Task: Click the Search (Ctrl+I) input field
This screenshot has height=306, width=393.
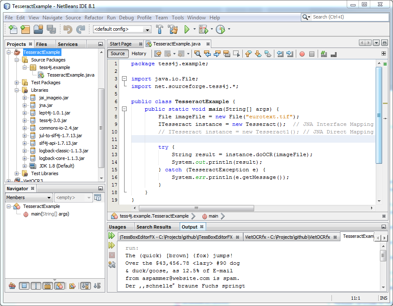Action: pos(348,17)
